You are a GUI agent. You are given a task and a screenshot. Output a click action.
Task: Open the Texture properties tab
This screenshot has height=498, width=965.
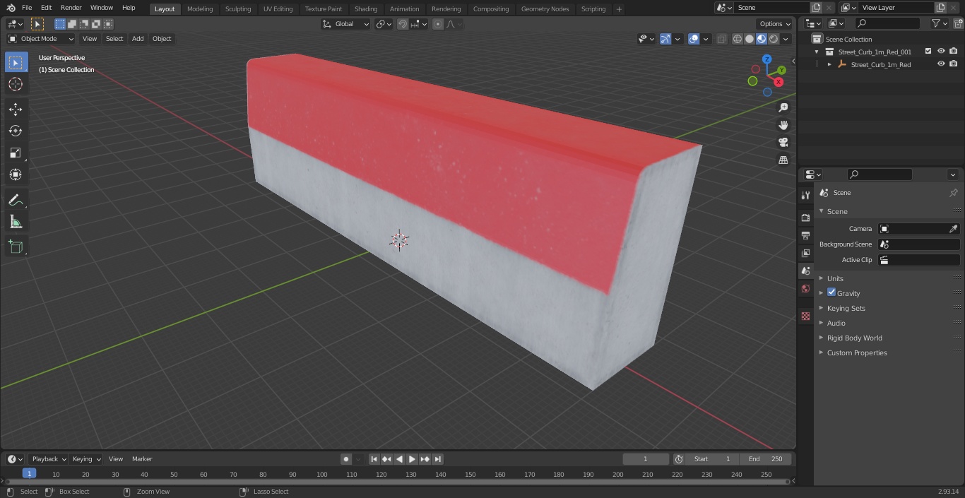[805, 316]
